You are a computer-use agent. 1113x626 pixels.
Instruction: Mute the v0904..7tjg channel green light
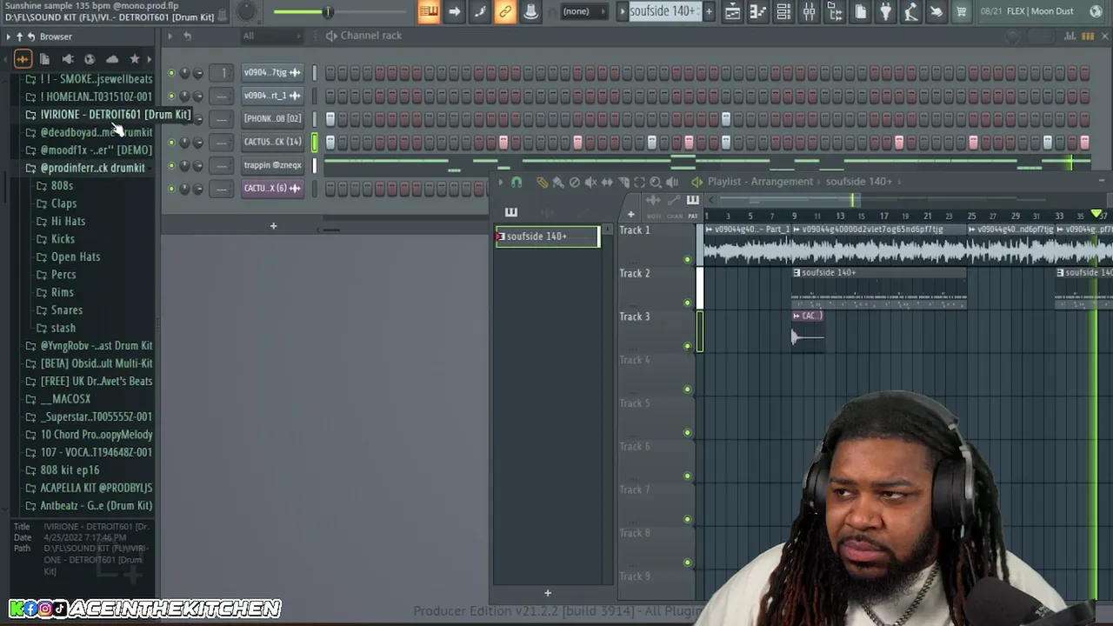click(x=171, y=72)
